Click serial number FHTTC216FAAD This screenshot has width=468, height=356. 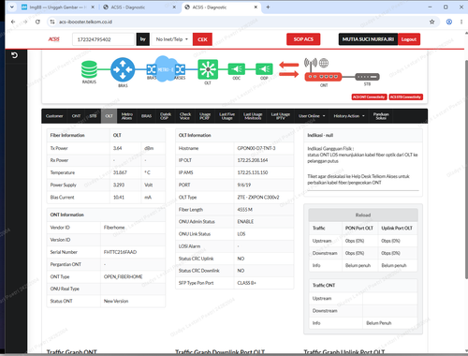coord(120,252)
